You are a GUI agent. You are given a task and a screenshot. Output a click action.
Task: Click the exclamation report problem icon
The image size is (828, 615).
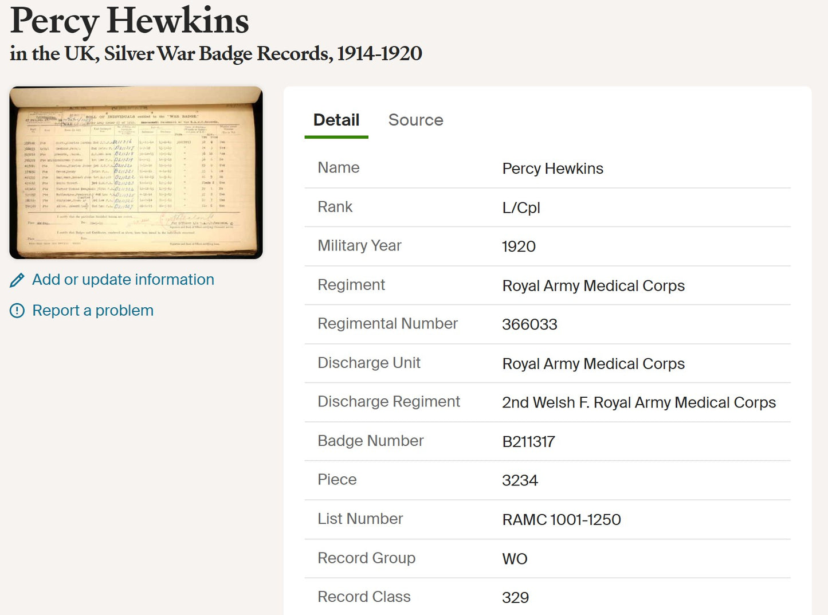17,311
